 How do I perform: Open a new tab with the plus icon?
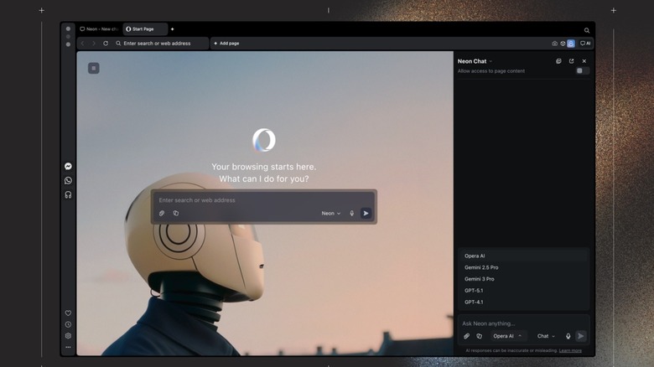[172, 29]
